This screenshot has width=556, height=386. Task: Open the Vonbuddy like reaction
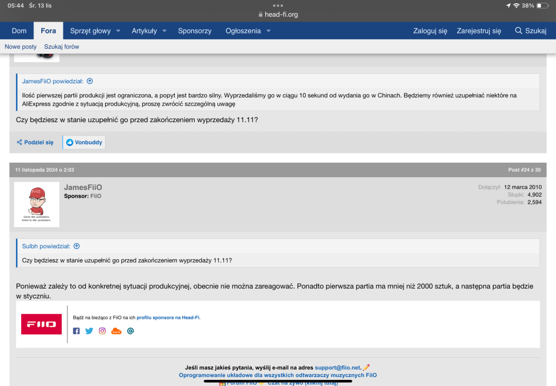(x=84, y=142)
